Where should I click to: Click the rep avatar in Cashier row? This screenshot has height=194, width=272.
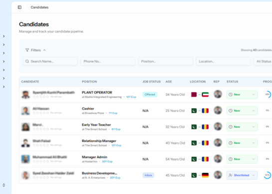click(218, 110)
